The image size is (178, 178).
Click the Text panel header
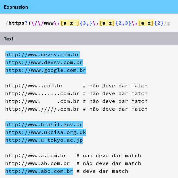89,39
